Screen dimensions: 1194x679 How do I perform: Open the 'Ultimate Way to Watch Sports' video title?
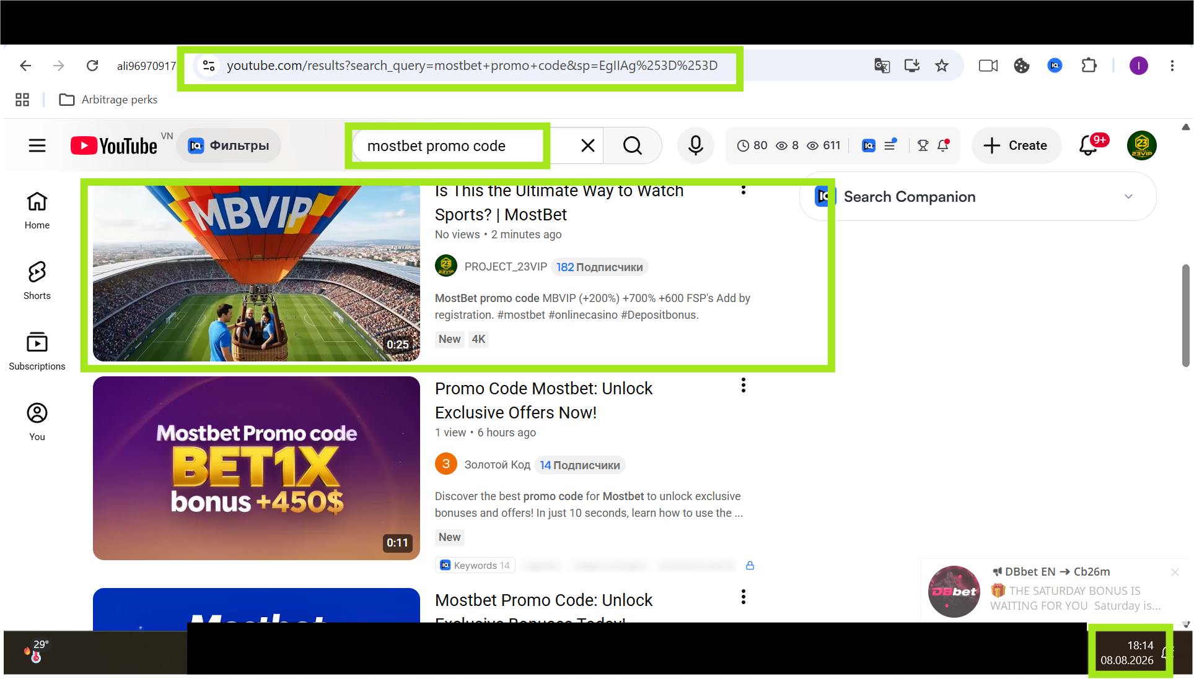click(560, 202)
